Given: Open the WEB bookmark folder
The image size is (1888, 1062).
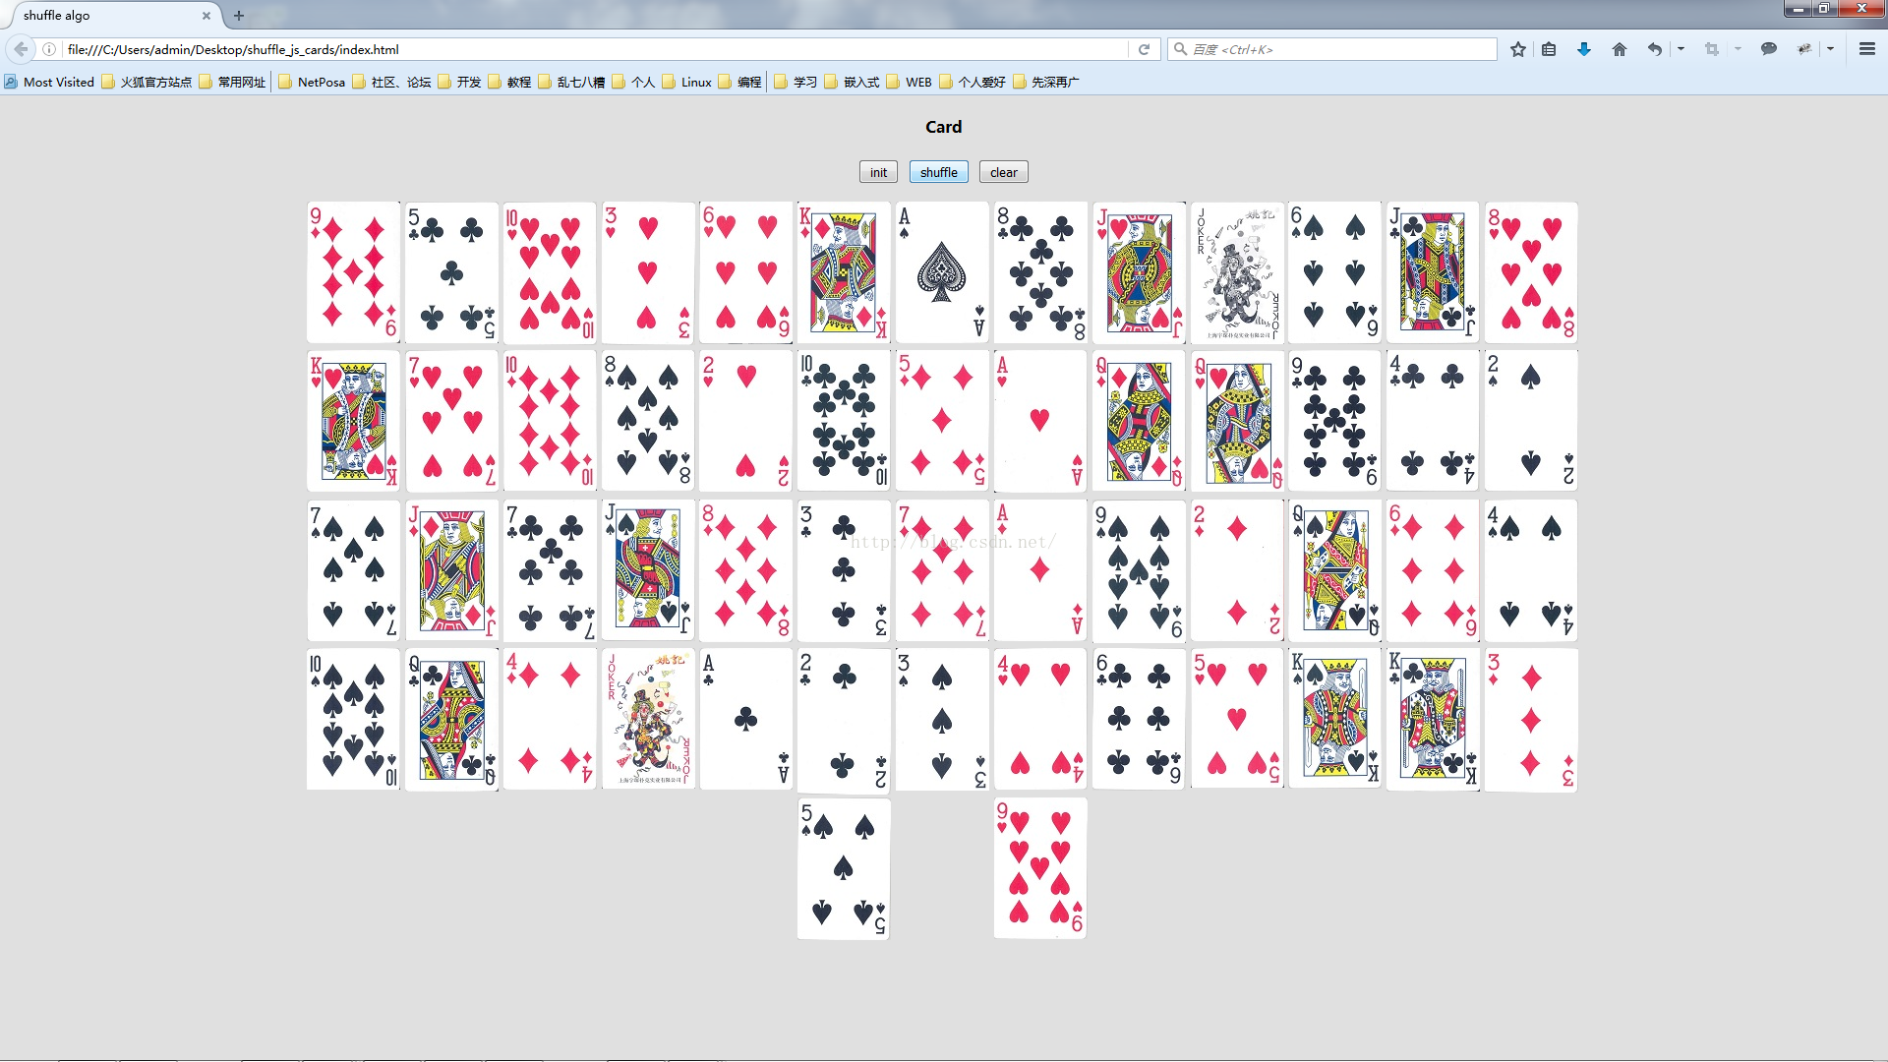Looking at the screenshot, I should [909, 82].
